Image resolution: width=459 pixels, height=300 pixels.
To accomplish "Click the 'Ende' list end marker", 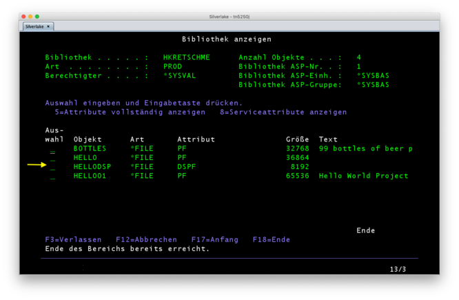I will point(366,230).
